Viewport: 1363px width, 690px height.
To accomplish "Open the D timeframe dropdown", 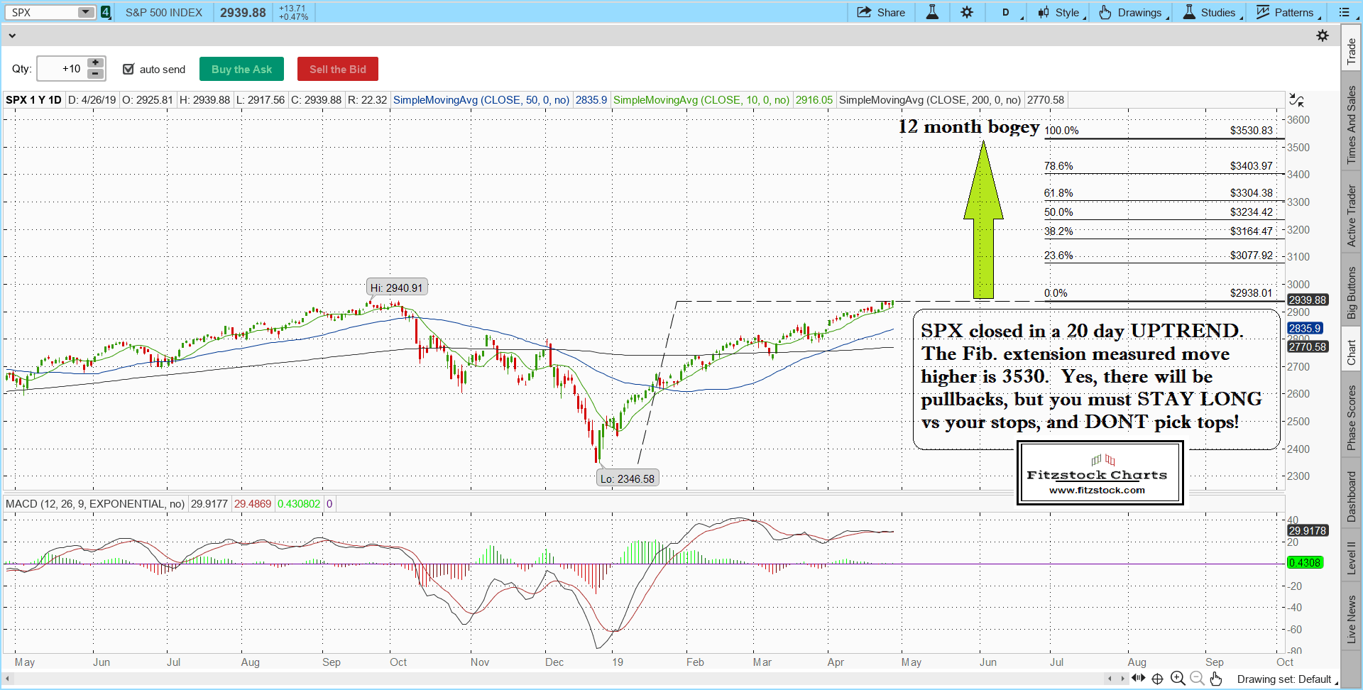I will 1007,12.
